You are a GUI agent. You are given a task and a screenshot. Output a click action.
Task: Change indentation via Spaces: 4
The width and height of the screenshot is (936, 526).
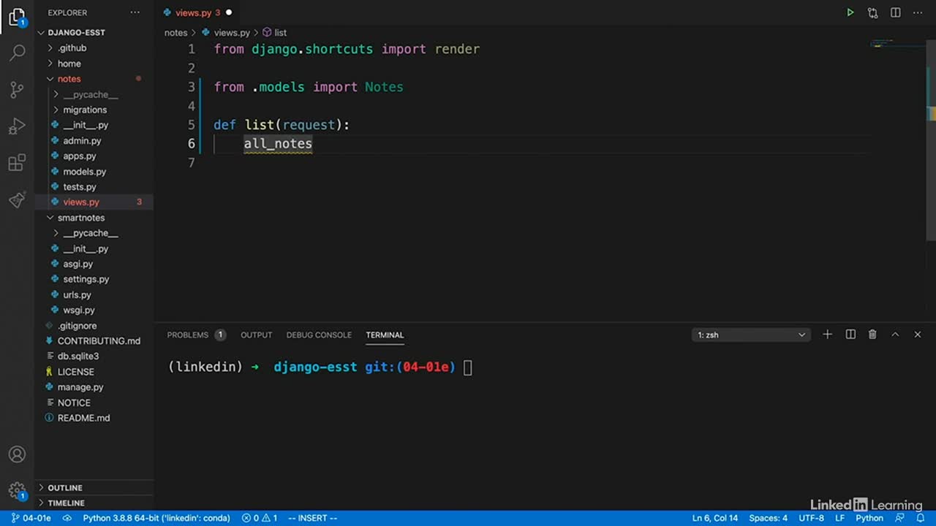[769, 518]
